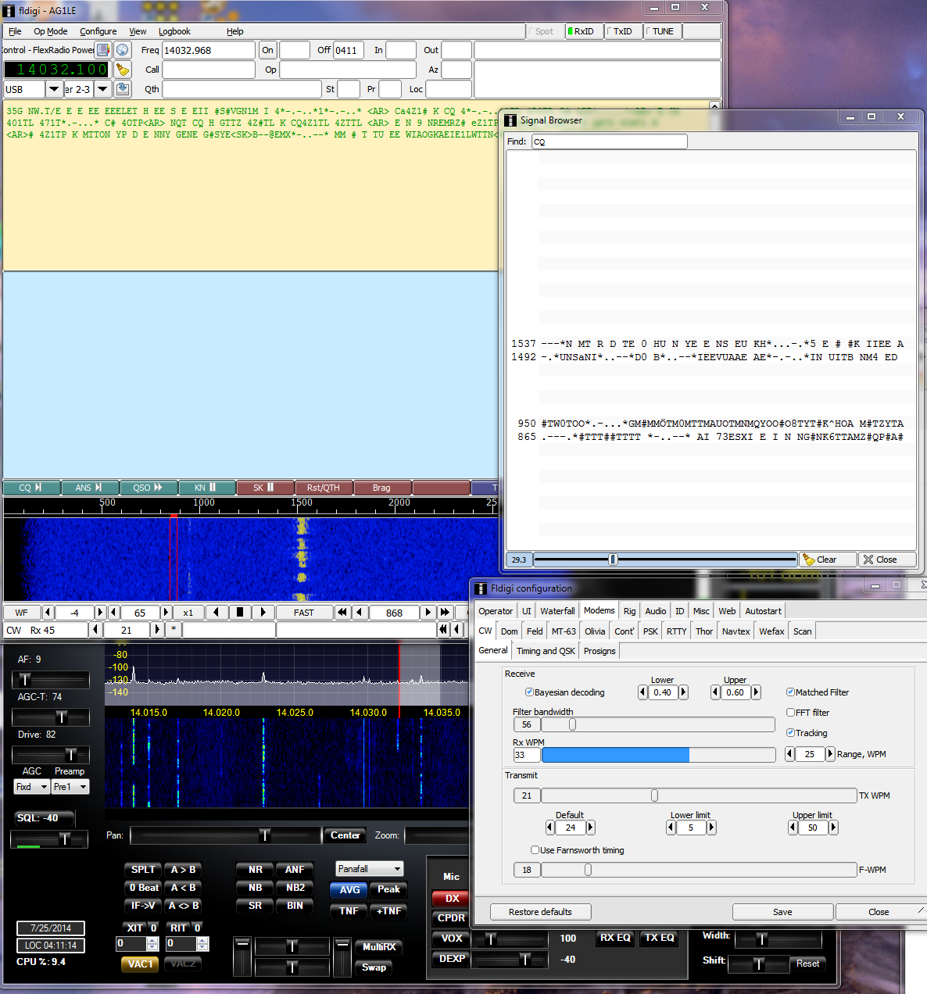Image resolution: width=927 pixels, height=994 pixels.
Task: Enable the FFT filter option
Action: 791,712
